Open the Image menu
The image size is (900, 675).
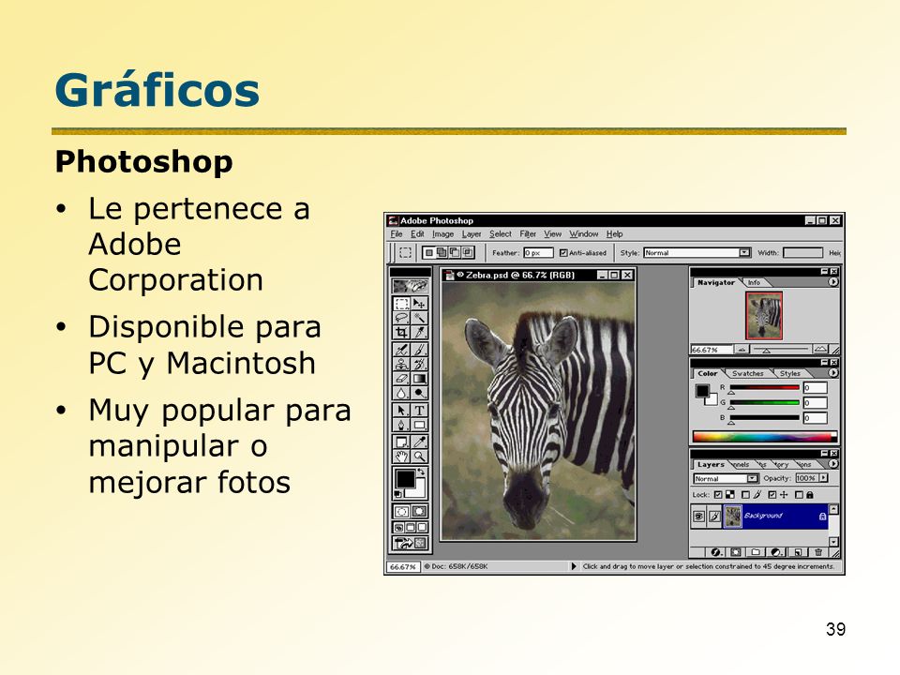[x=443, y=234]
